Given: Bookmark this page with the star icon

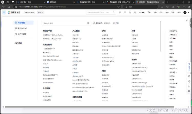Looking at the screenshot, I should tap(119, 7).
